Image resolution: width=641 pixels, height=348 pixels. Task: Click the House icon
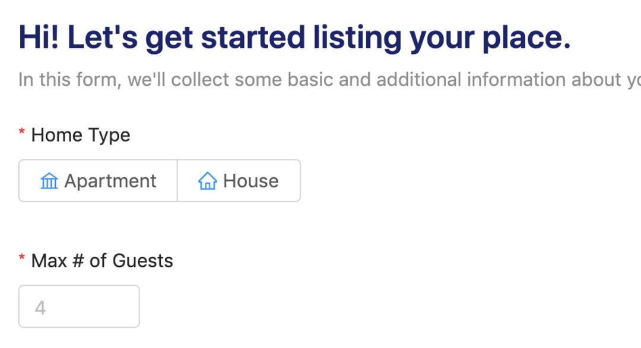[207, 181]
